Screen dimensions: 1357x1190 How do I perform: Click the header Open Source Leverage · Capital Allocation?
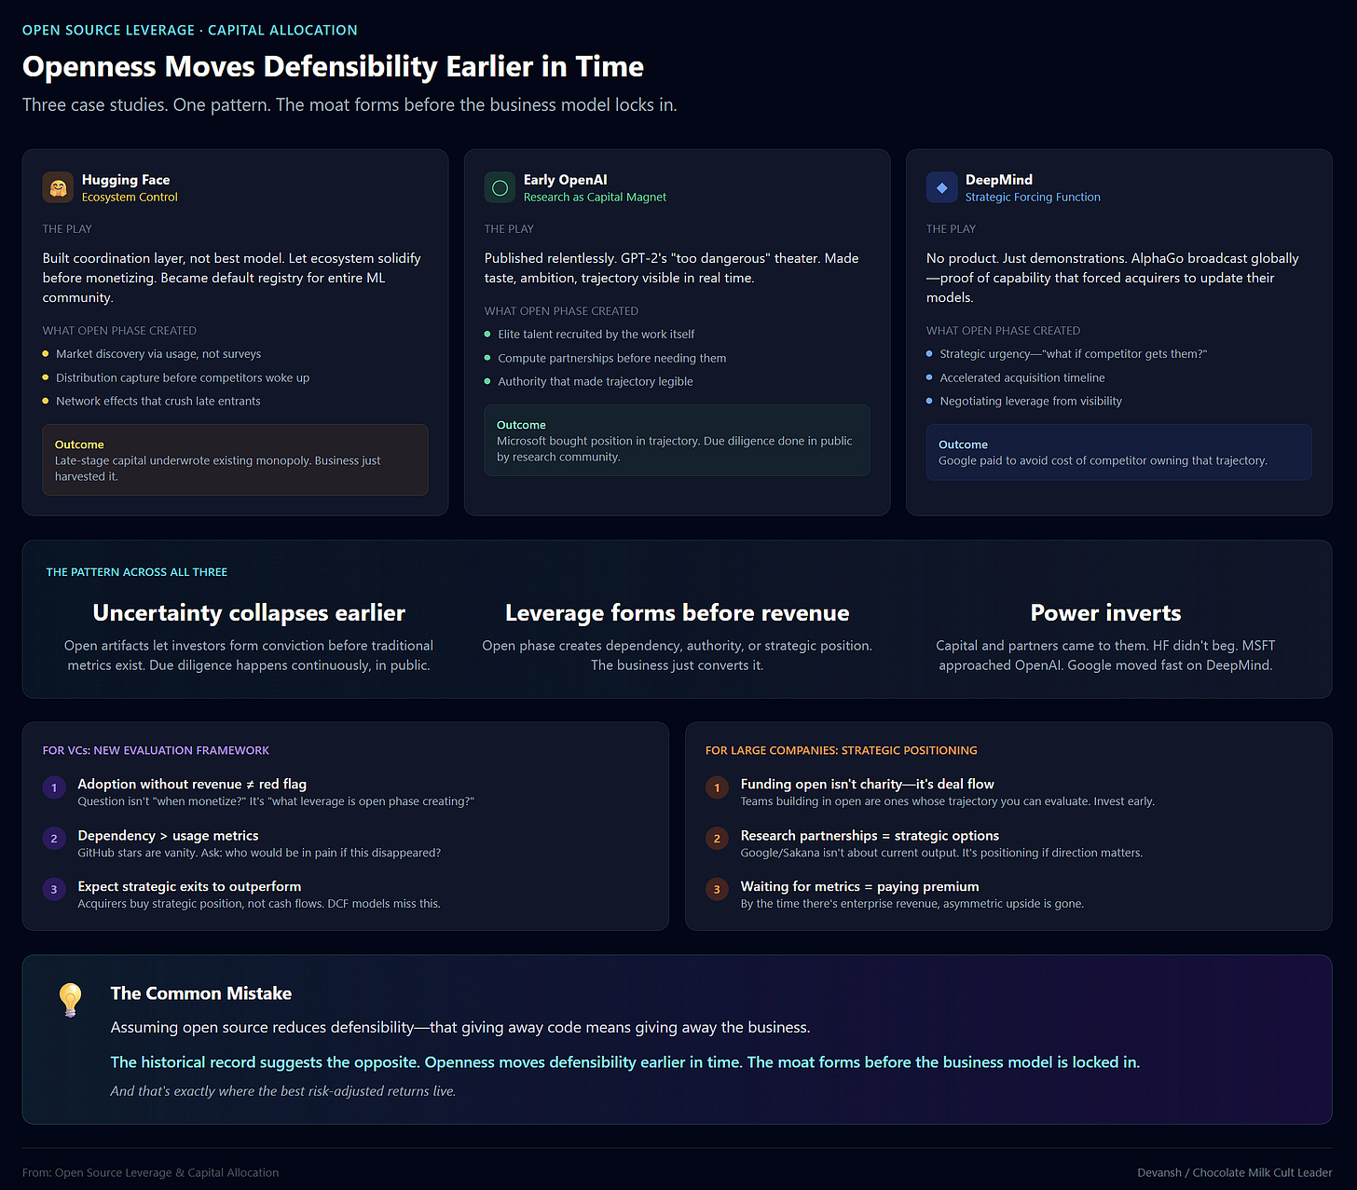[x=190, y=30]
